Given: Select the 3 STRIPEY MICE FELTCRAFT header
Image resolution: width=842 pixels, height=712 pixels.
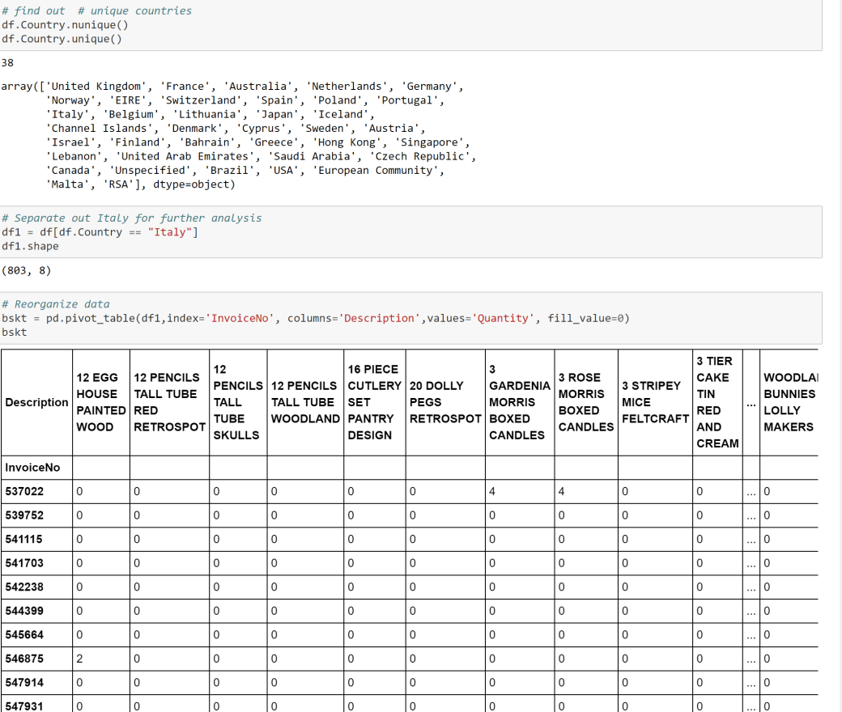Looking at the screenshot, I should click(x=655, y=402).
